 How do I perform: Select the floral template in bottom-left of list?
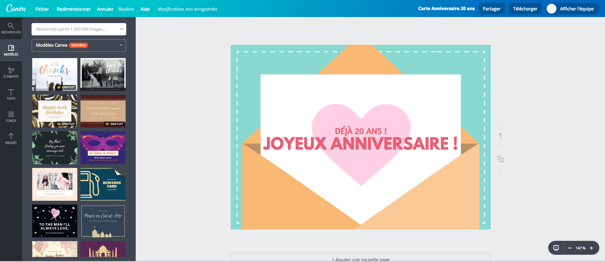pos(55,249)
